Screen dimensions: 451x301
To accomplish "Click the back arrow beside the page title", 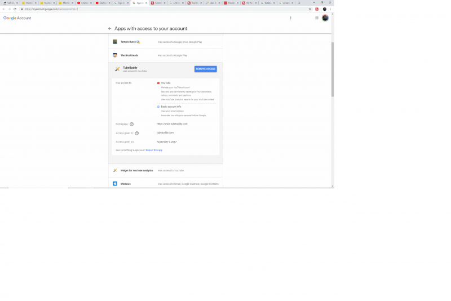I will pos(110,28).
